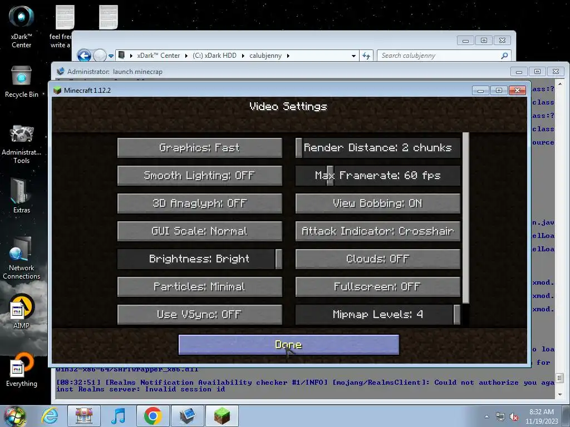This screenshot has width=570, height=427.
Task: Click the console window title icon
Action: click(61, 72)
